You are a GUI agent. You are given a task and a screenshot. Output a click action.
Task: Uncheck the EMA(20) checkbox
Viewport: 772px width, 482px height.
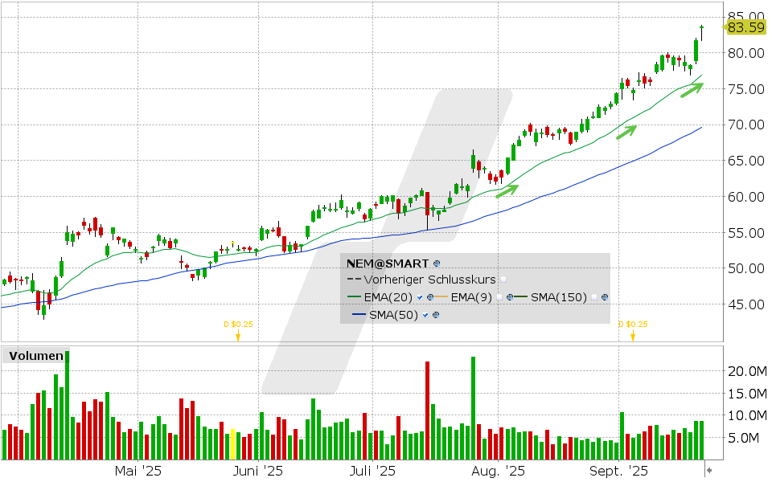tap(421, 297)
